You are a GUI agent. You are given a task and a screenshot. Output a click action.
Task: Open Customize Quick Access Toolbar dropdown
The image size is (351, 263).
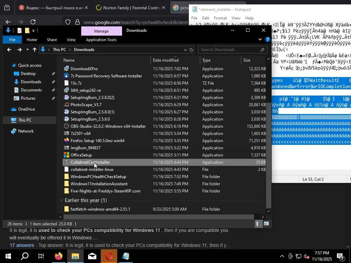point(33,30)
